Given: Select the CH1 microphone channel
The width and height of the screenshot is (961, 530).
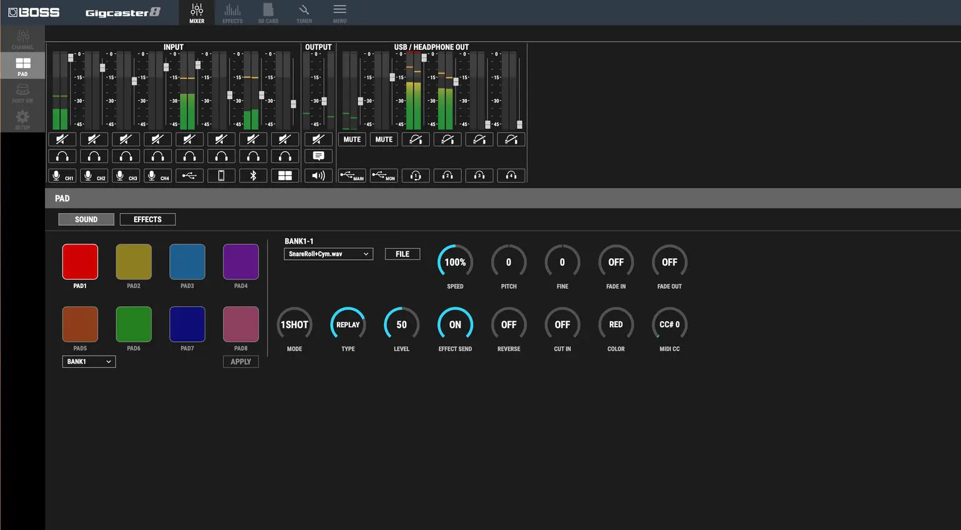Looking at the screenshot, I should 62,175.
